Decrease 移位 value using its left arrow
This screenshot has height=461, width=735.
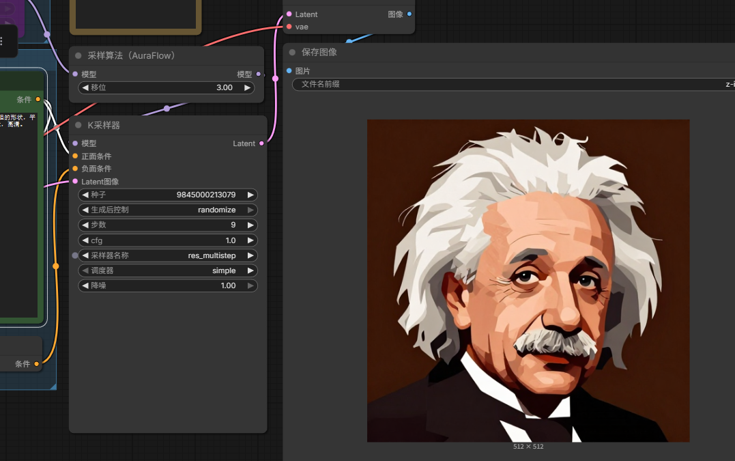coord(85,87)
